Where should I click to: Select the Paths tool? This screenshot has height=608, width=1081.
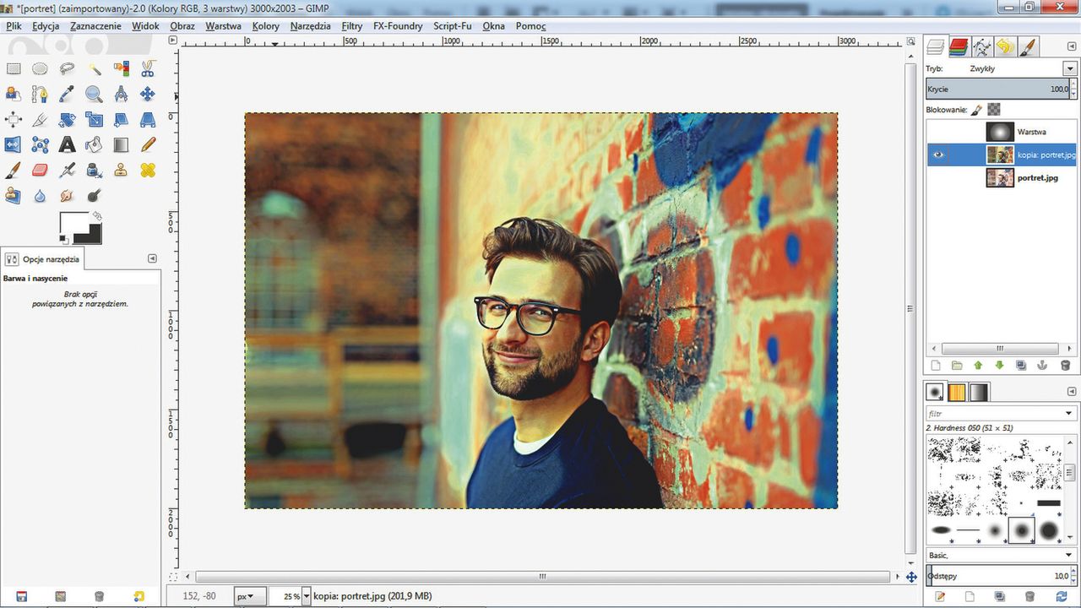click(x=40, y=94)
